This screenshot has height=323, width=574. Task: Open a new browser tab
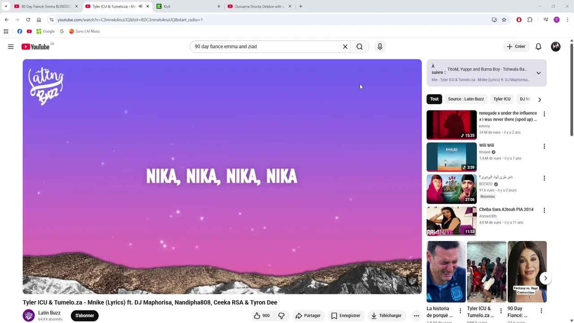click(x=300, y=6)
